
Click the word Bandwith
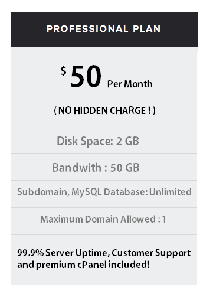(x=77, y=168)
